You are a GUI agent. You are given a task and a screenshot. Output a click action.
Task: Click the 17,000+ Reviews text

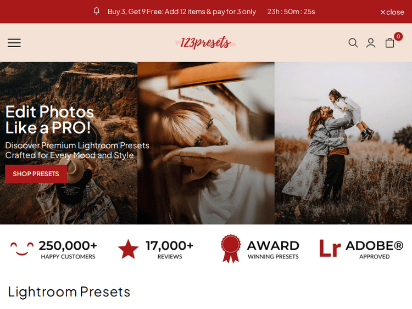pyautogui.click(x=170, y=249)
